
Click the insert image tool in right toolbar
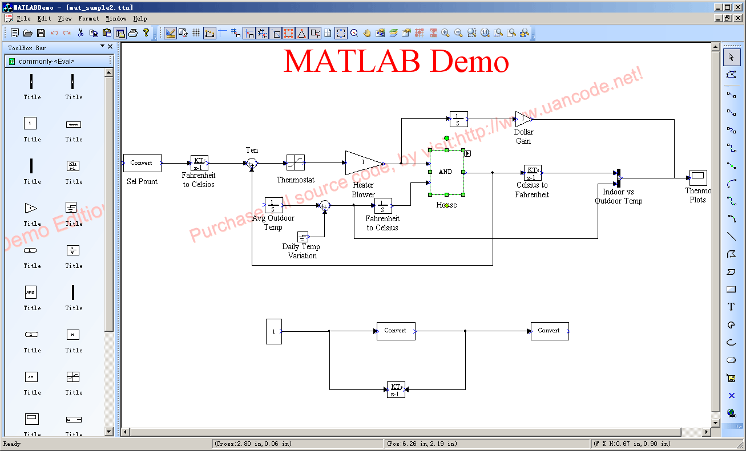point(731,378)
